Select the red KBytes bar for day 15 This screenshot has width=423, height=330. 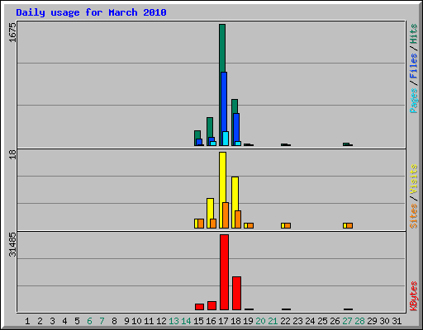point(199,307)
